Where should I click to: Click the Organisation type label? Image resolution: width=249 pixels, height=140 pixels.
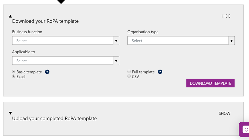(x=143, y=32)
